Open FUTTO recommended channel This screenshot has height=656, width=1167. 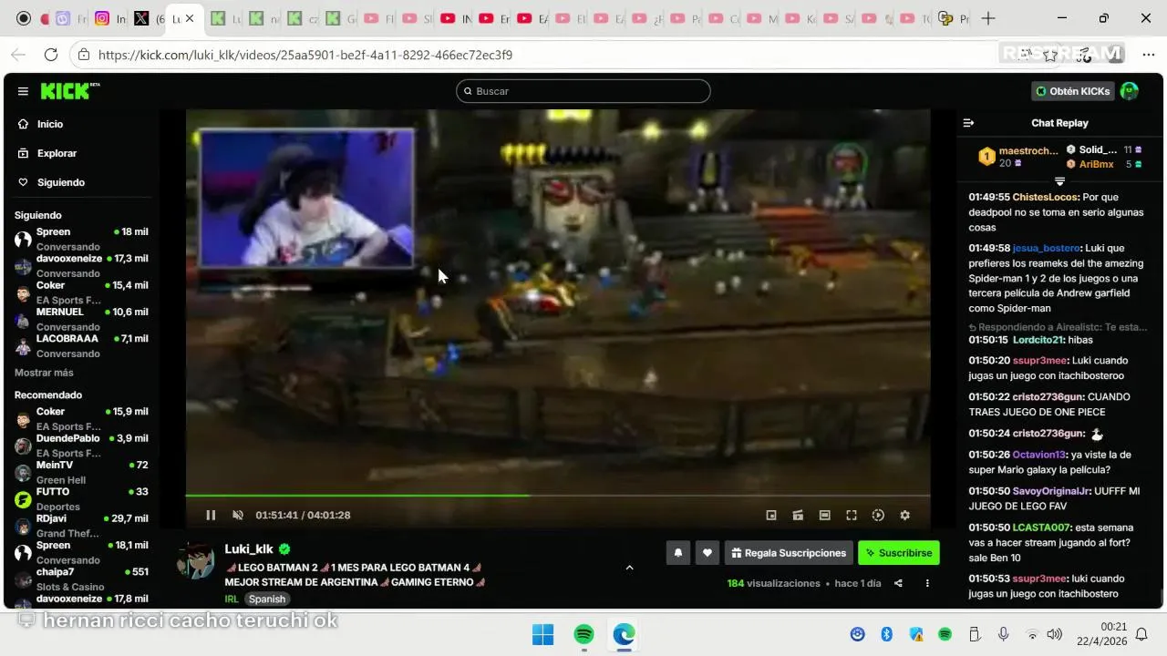81,498
